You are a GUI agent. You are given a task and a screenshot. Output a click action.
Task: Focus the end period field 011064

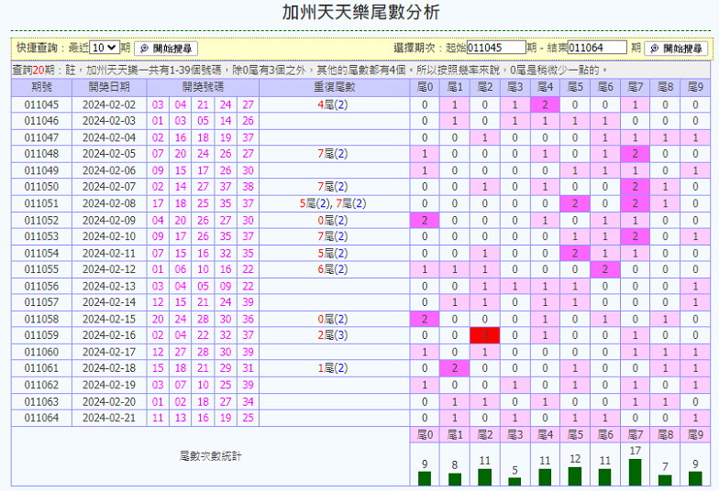click(597, 48)
